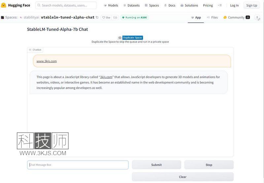This screenshot has width=264, height=183.
Task: Click the Running on A10G status badge
Action: point(134,17)
